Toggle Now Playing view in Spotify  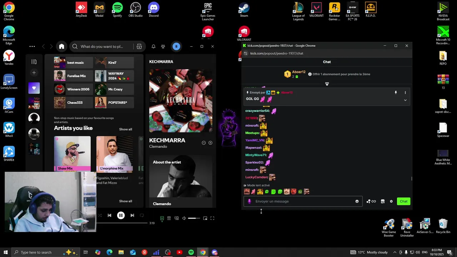(x=162, y=218)
